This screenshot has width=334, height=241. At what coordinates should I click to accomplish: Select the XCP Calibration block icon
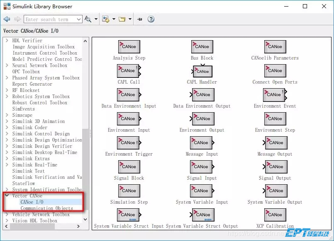coord(275,215)
